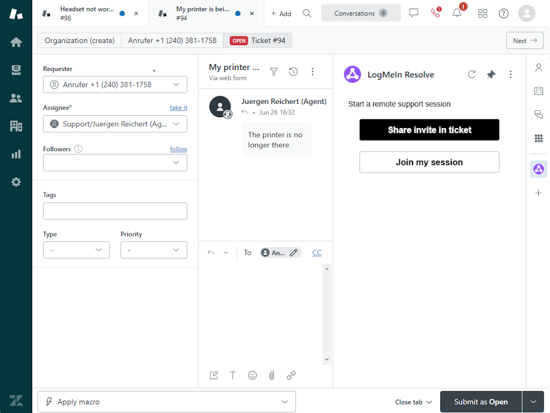
Task: Expand the Requester dropdown
Action: 176,84
